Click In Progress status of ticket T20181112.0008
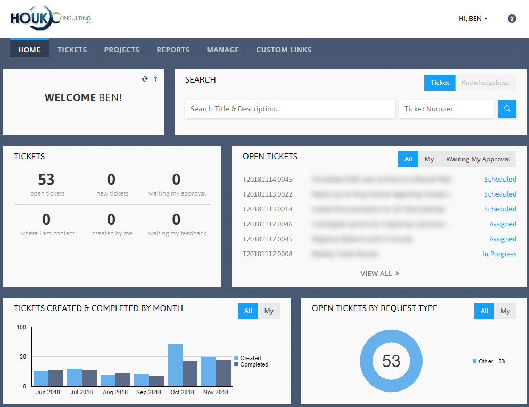The image size is (529, 407). coord(499,254)
